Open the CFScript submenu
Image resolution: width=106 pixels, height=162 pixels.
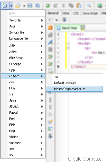click(x=23, y=64)
